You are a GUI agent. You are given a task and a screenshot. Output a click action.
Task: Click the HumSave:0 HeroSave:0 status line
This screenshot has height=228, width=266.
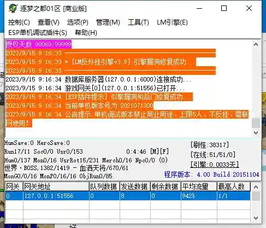[37, 143]
